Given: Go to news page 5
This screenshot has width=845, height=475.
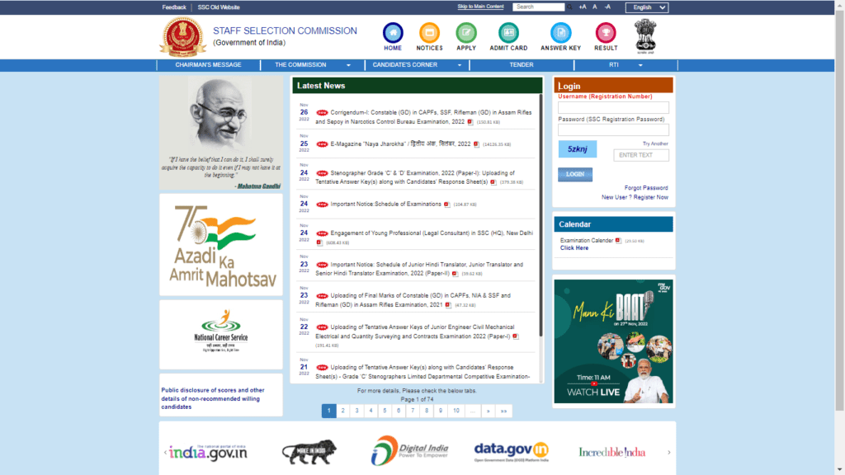Looking at the screenshot, I should (x=385, y=411).
